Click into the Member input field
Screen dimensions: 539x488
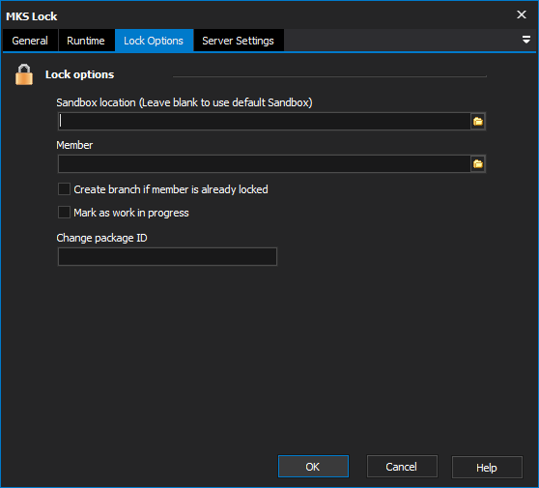[264, 164]
